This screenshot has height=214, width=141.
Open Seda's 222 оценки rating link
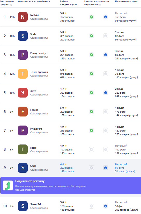pyautogui.click(x=67, y=168)
